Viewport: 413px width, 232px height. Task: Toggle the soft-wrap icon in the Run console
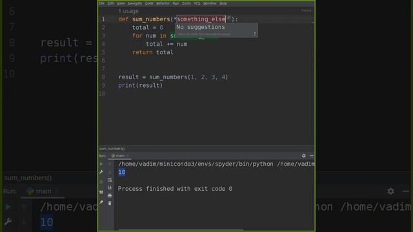(x=110, y=180)
